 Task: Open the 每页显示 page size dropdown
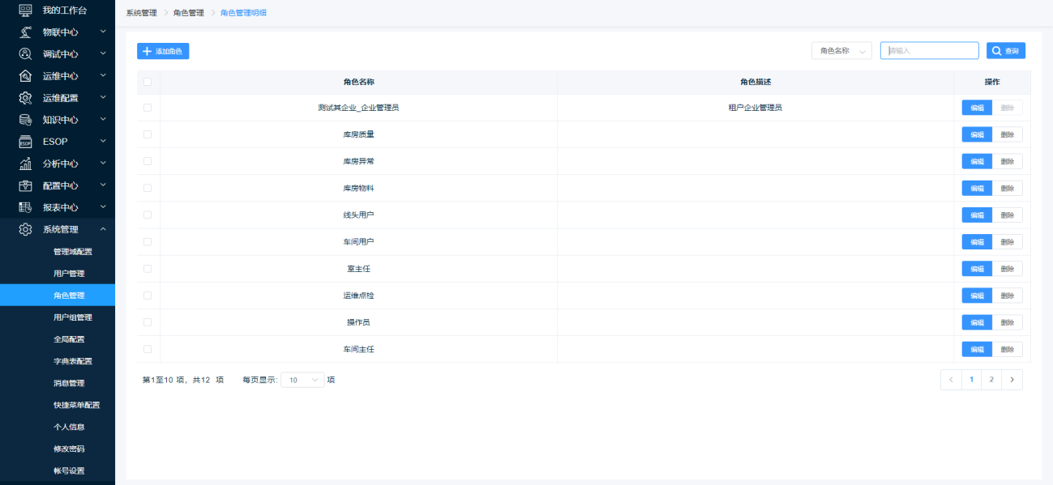(302, 380)
